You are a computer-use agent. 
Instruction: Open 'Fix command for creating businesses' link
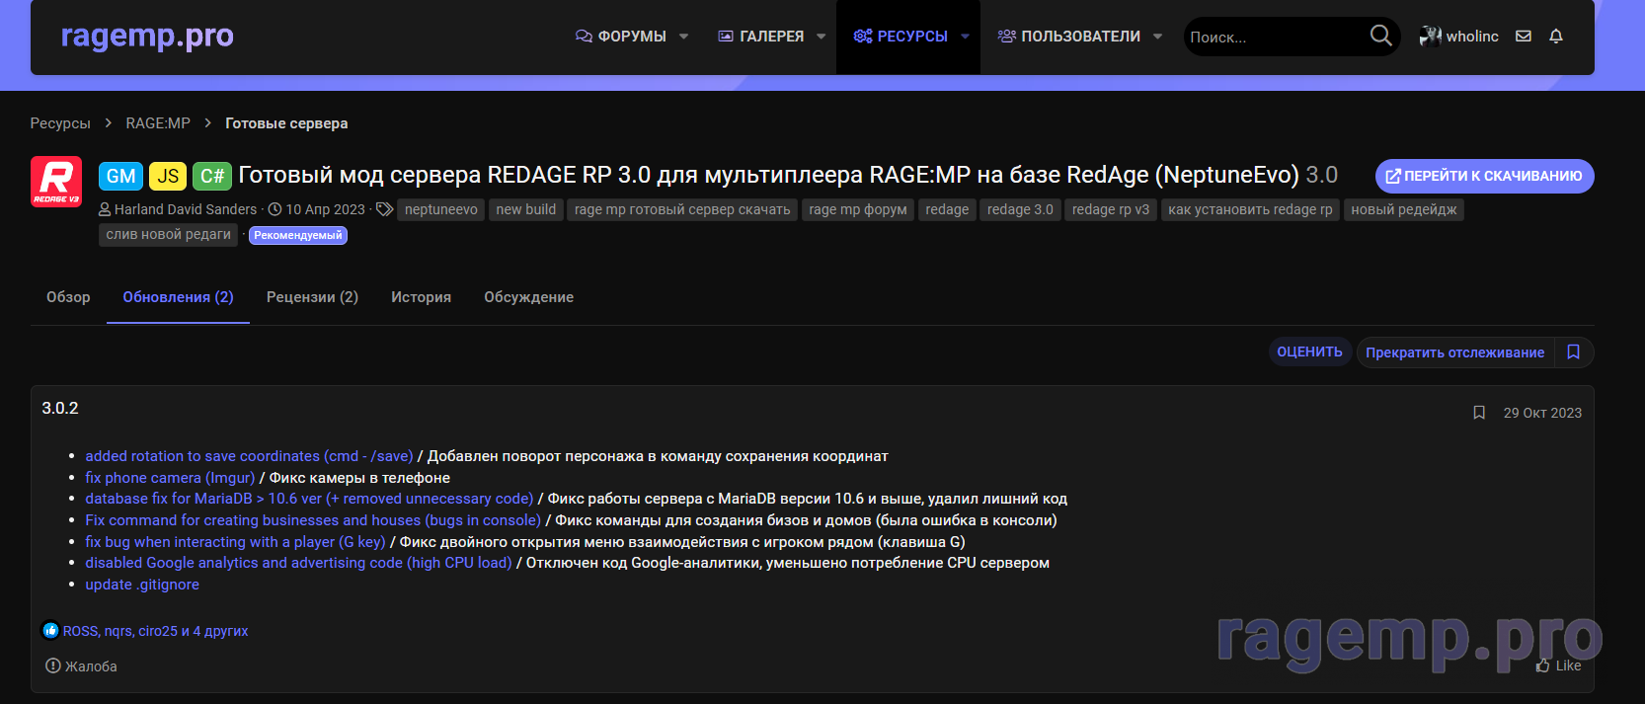313,520
